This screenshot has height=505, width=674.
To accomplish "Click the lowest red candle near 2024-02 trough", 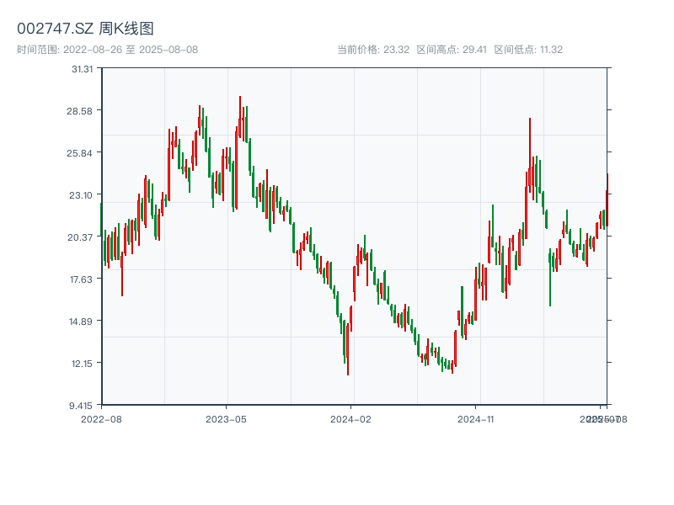I will [x=348, y=349].
